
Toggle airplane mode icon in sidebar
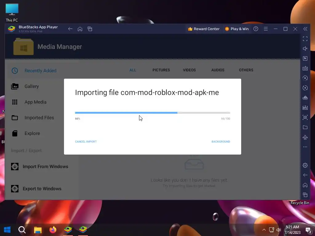coord(305,137)
